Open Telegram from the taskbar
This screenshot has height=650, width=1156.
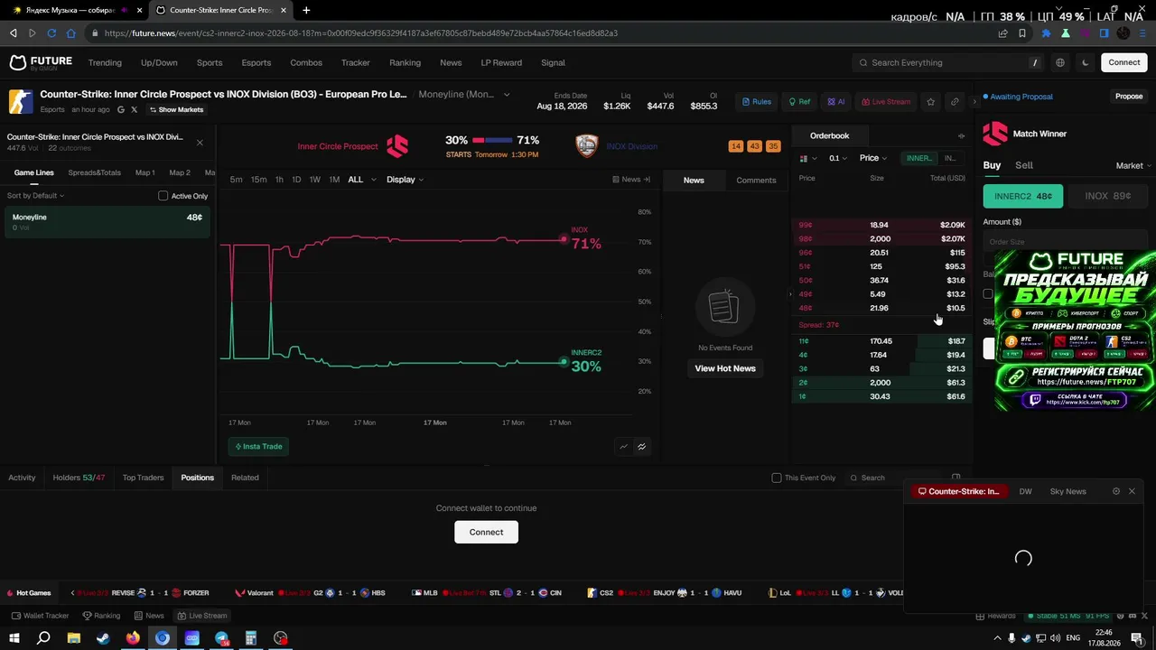221,638
